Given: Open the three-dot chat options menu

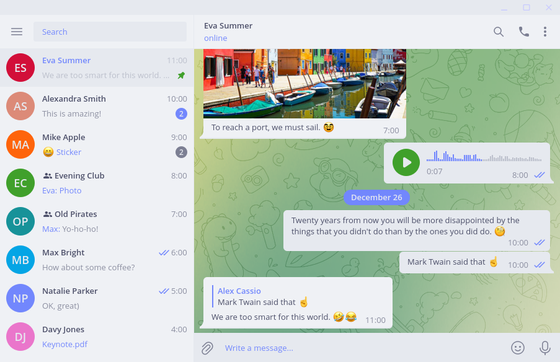Looking at the screenshot, I should (x=545, y=32).
